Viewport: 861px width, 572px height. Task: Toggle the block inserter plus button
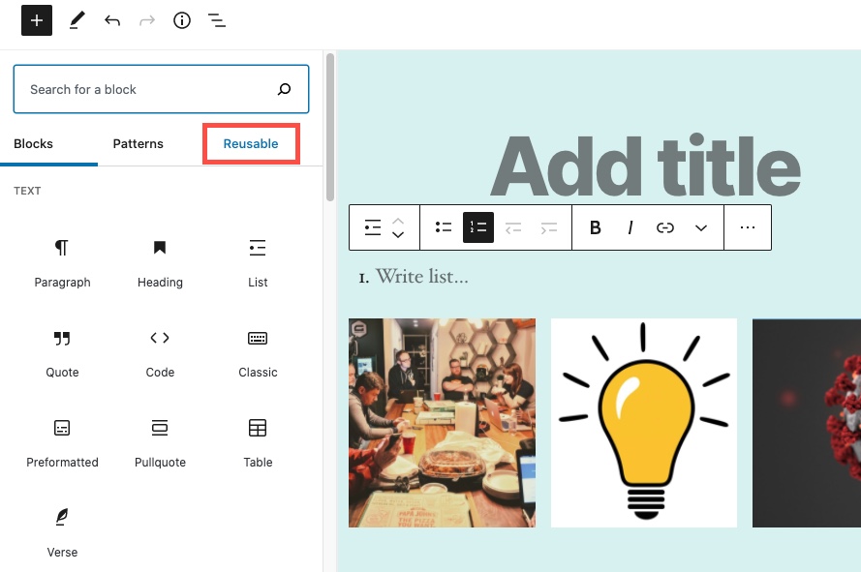click(x=36, y=20)
